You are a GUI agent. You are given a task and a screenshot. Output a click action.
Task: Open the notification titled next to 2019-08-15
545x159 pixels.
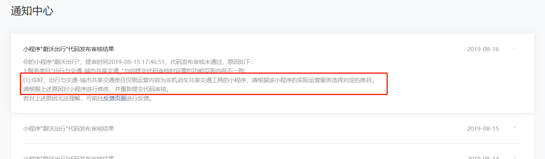pyautogui.click(x=69, y=128)
